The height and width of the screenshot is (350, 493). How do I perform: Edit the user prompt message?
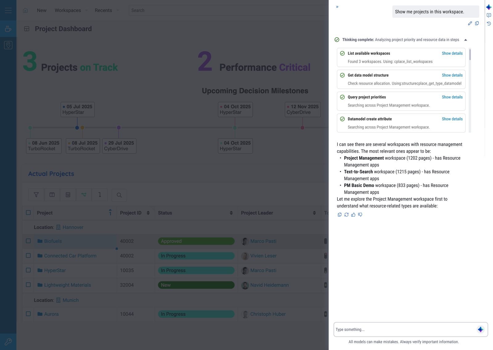pyautogui.click(x=470, y=23)
